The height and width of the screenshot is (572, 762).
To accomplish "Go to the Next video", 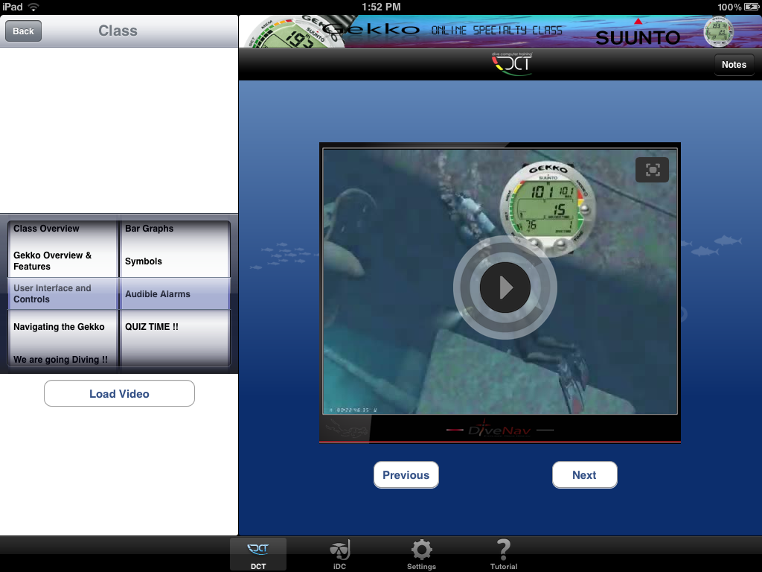I will click(585, 474).
